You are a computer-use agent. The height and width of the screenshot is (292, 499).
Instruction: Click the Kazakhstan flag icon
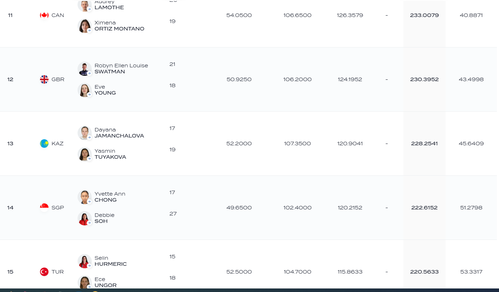pos(44,144)
